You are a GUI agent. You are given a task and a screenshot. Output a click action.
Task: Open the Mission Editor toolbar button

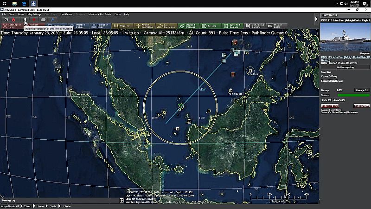click(x=276, y=26)
